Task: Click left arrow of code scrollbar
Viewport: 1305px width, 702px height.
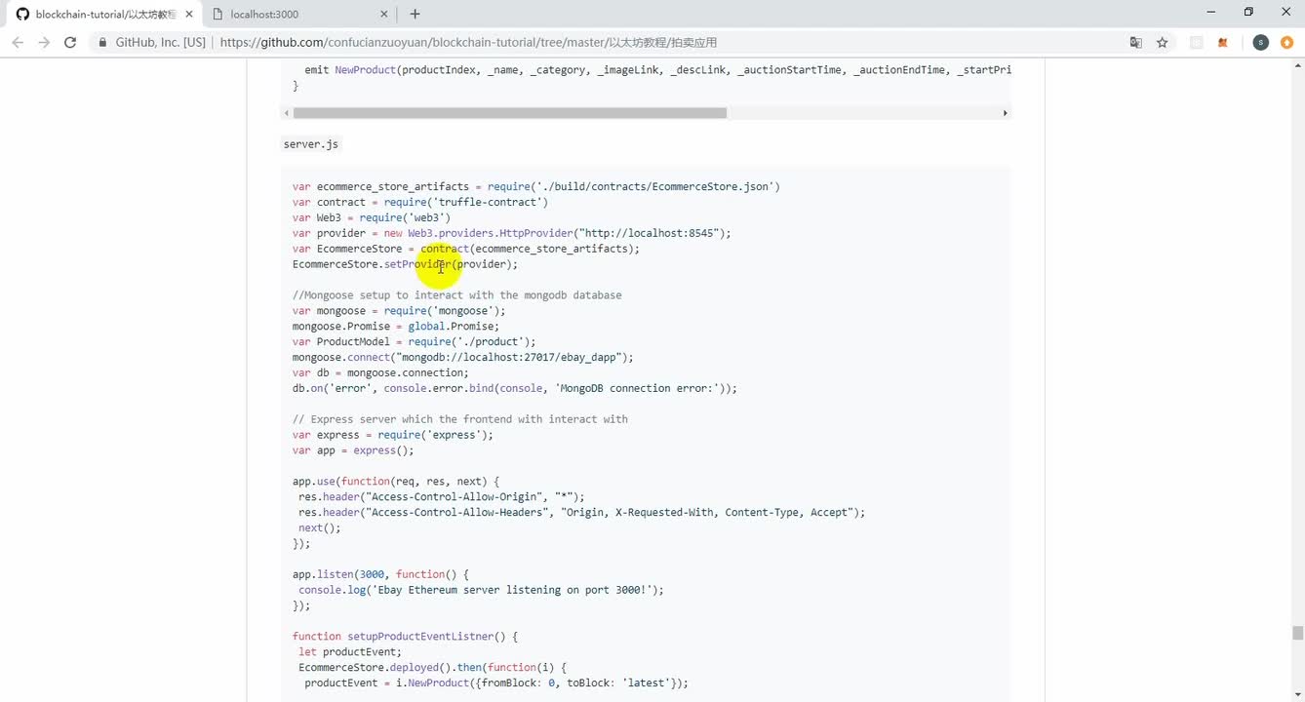Action: coord(286,113)
